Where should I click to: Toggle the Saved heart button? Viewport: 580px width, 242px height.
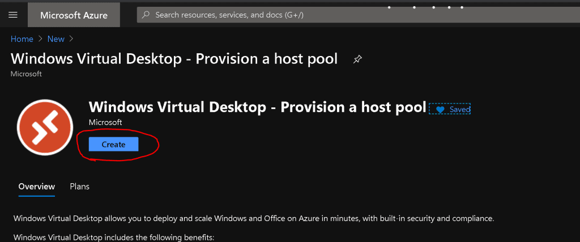pos(450,109)
